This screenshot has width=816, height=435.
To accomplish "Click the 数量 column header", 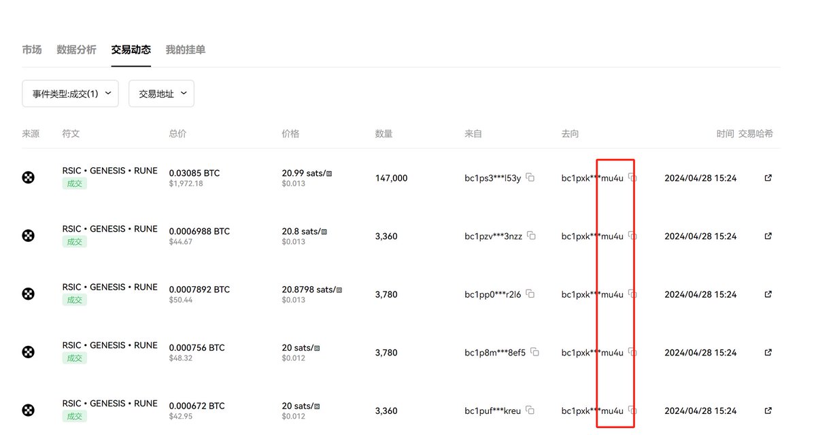I will (384, 134).
